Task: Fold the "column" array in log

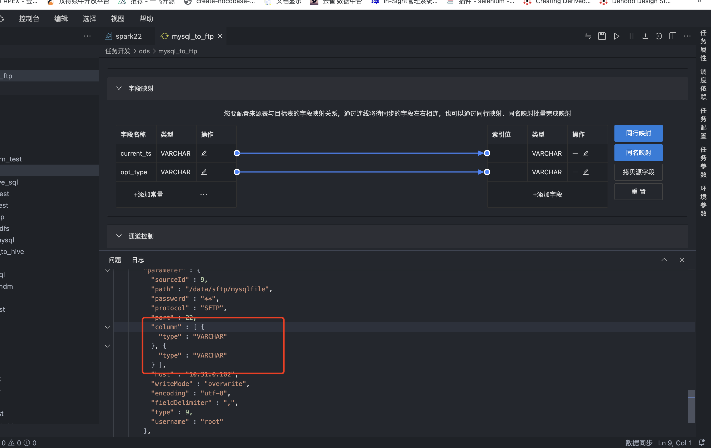Action: [107, 327]
